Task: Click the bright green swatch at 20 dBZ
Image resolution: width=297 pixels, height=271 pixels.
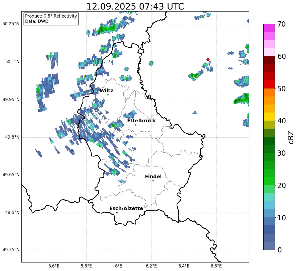Action: pyautogui.click(x=269, y=181)
